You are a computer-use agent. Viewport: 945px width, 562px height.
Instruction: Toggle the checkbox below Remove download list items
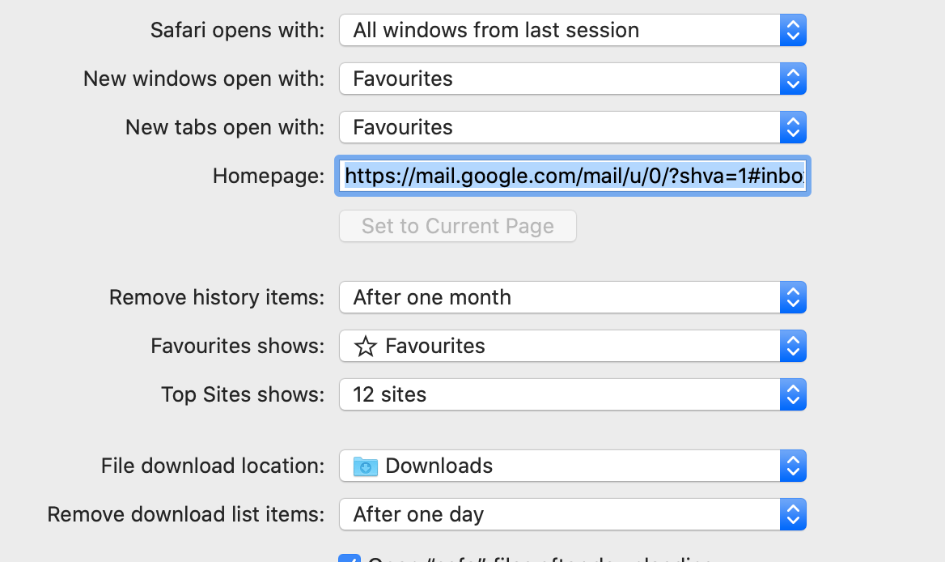tap(350, 558)
